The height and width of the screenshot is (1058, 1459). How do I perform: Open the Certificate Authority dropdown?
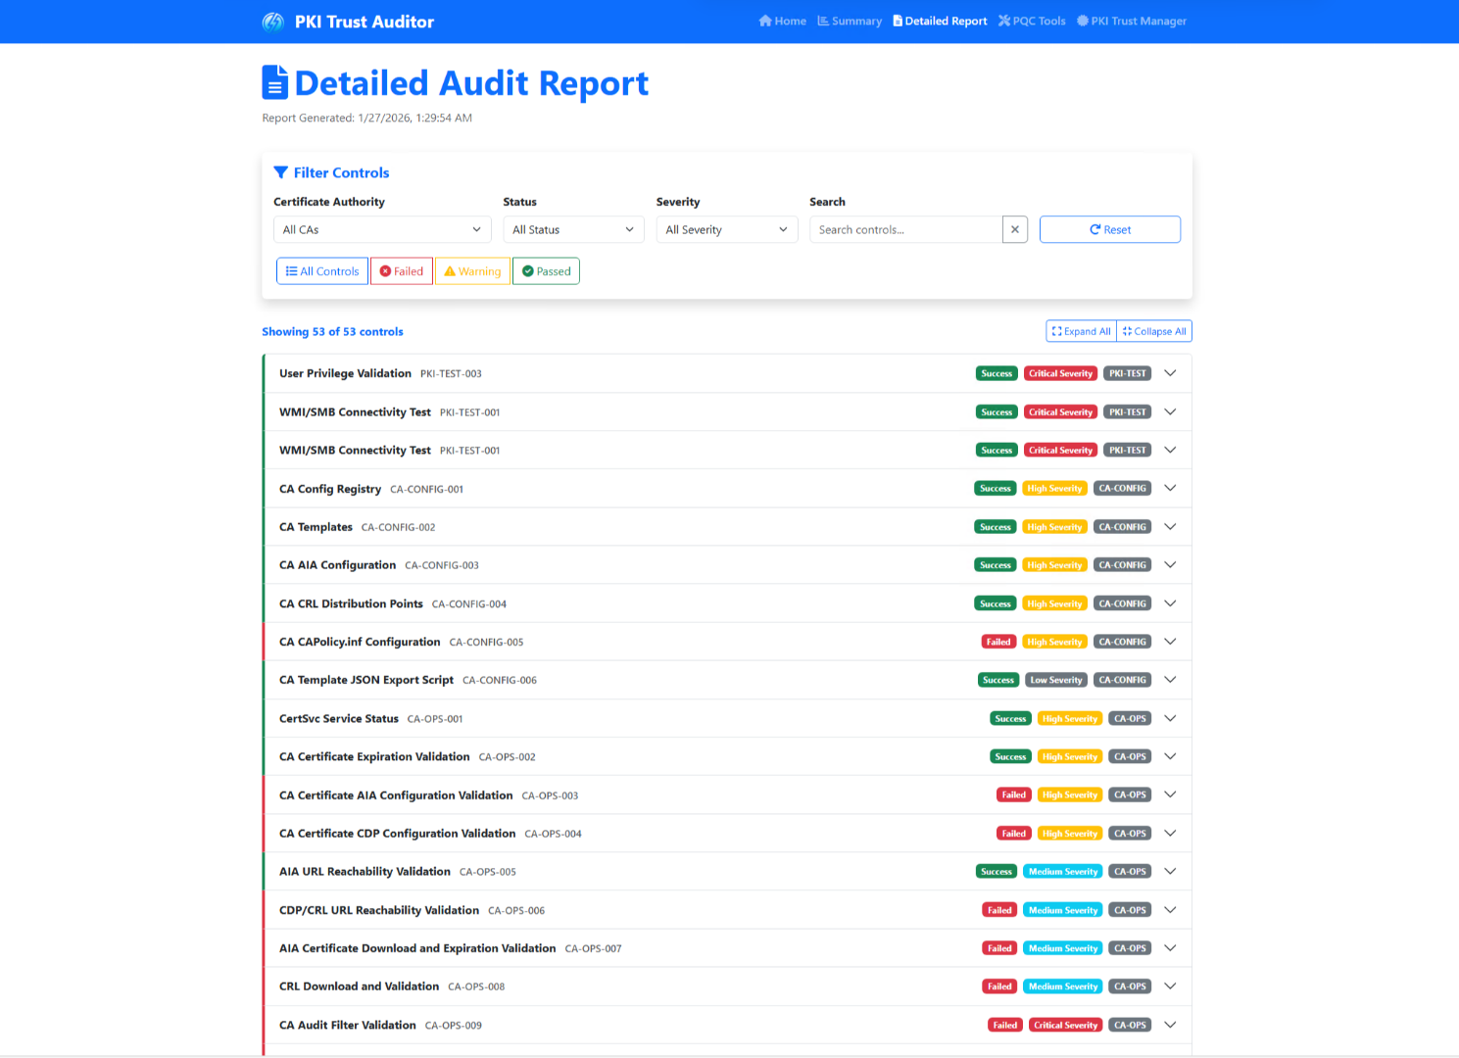381,229
